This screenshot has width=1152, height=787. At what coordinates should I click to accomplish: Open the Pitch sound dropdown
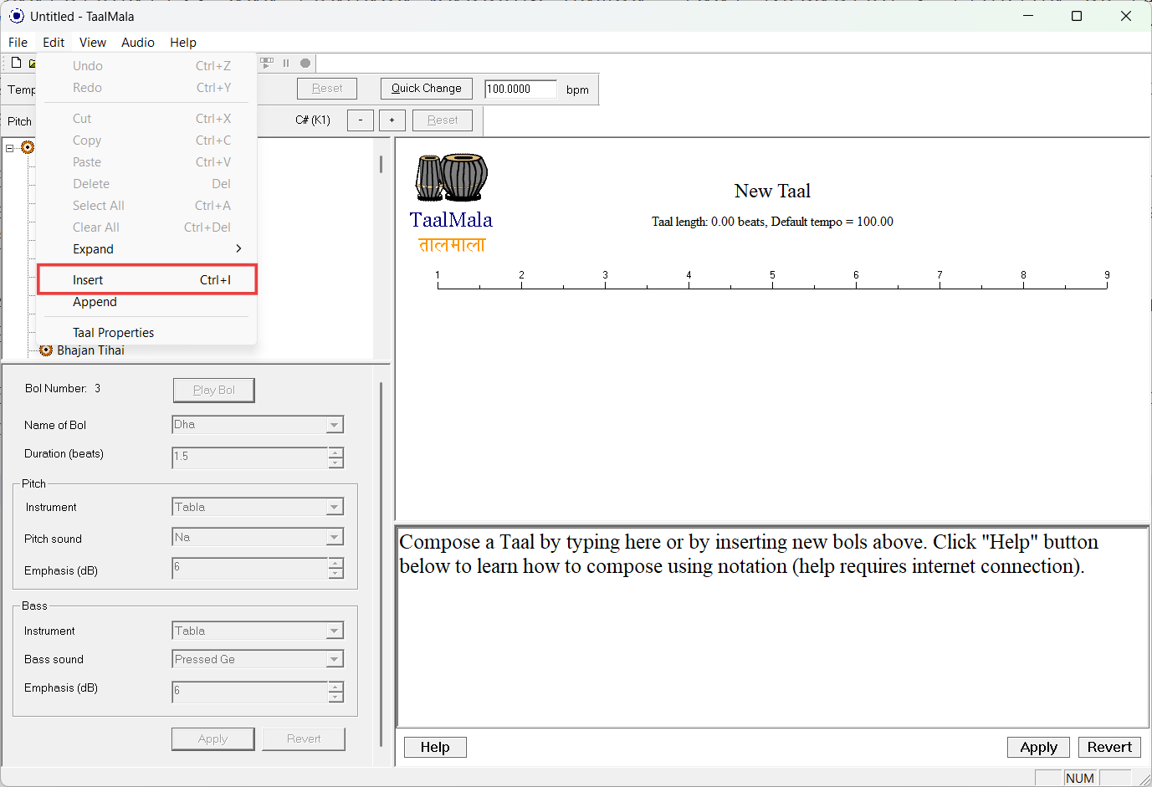click(x=335, y=537)
